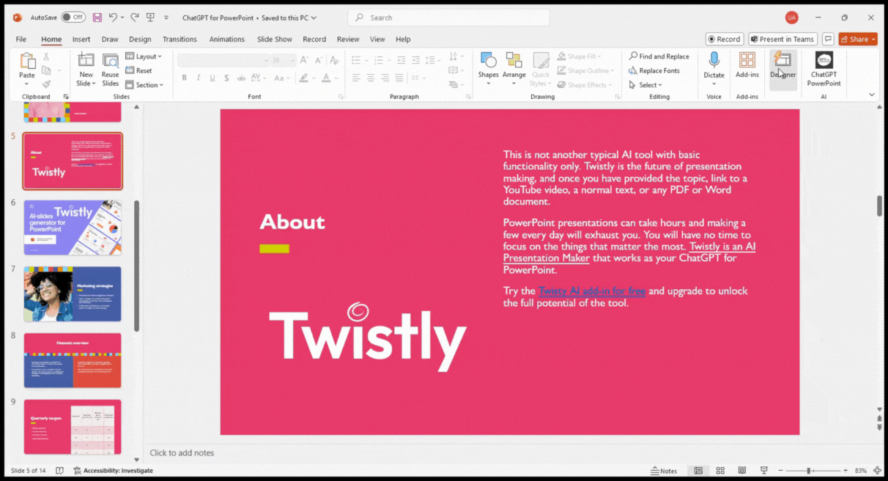
Task: Collapse the ribbon with chevron
Action: [x=871, y=94]
